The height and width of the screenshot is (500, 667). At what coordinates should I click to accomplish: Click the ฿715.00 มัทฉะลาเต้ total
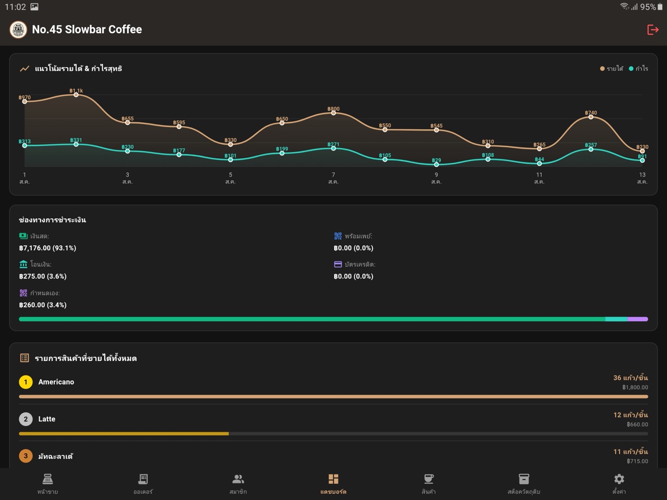click(637, 461)
